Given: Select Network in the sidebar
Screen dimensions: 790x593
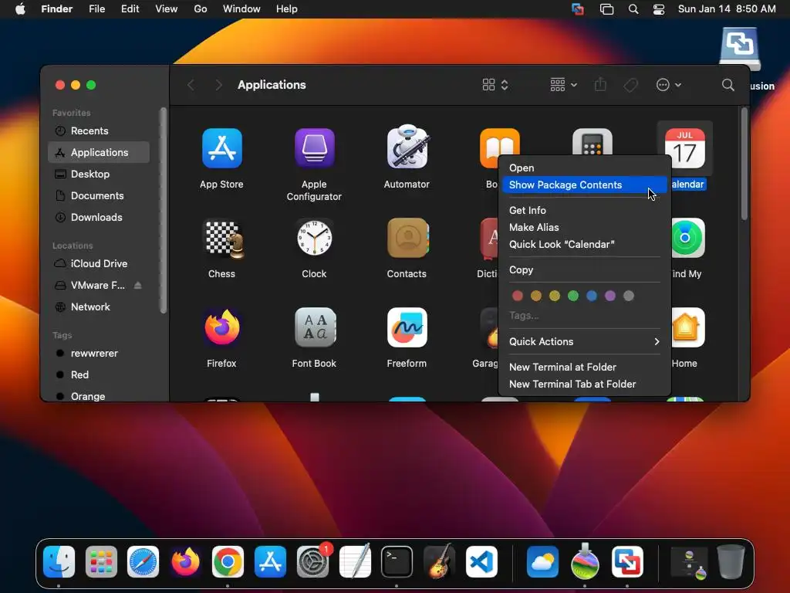Looking at the screenshot, I should pyautogui.click(x=99, y=307).
